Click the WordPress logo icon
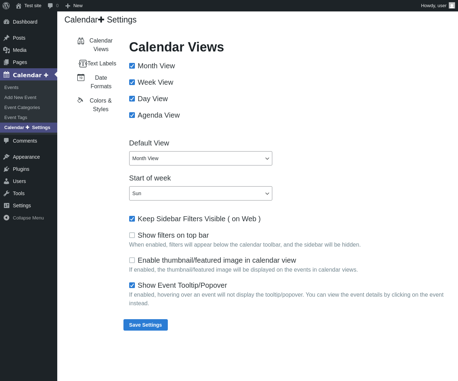The image size is (458, 381). 6,6
